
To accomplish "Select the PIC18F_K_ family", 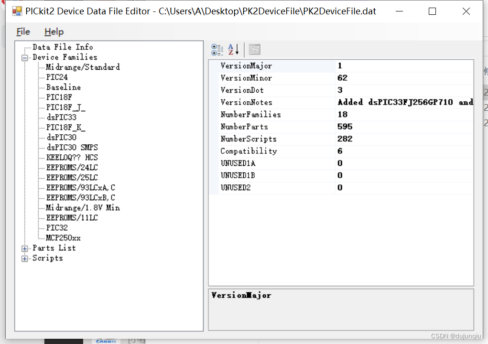I will pyautogui.click(x=65, y=127).
